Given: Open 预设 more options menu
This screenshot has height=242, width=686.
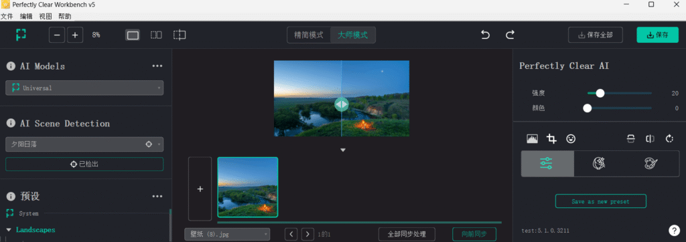Looking at the screenshot, I should pyautogui.click(x=157, y=196).
